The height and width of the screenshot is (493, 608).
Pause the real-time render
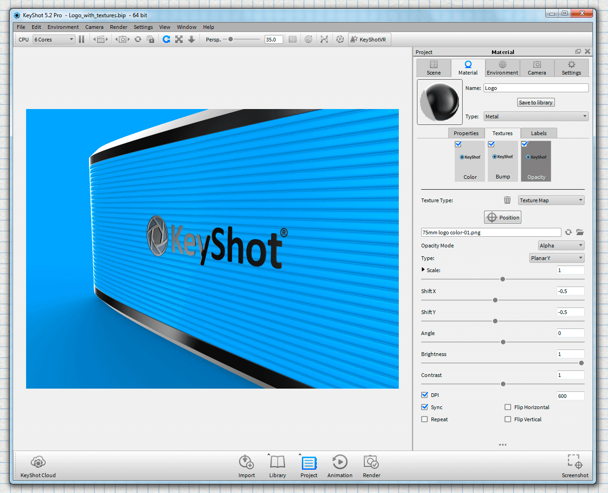click(82, 40)
